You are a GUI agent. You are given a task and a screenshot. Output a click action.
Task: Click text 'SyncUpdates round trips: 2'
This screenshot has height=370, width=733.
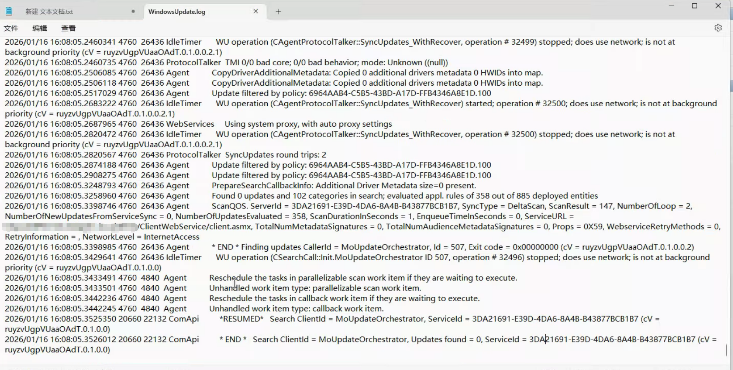coord(276,155)
